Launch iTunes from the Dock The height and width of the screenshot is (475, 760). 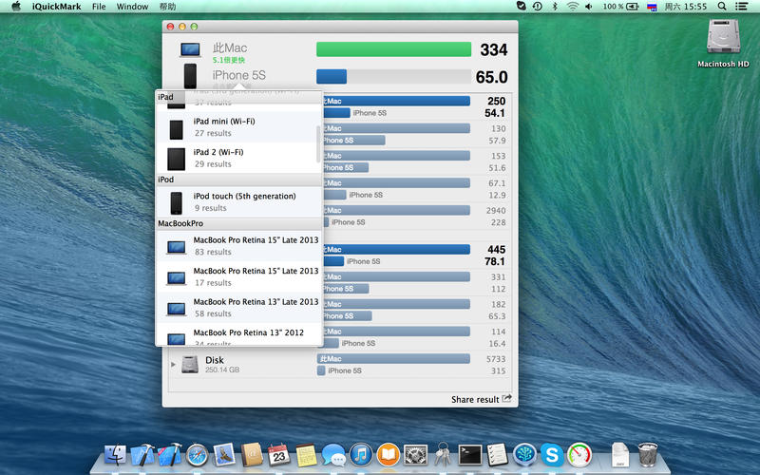point(361,455)
